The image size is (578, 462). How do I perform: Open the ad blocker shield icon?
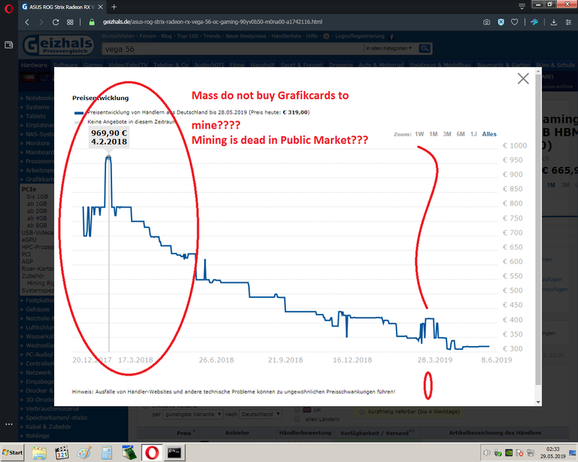pos(500,22)
